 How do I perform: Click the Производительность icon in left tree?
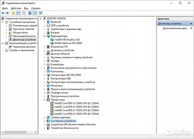(10, 36)
